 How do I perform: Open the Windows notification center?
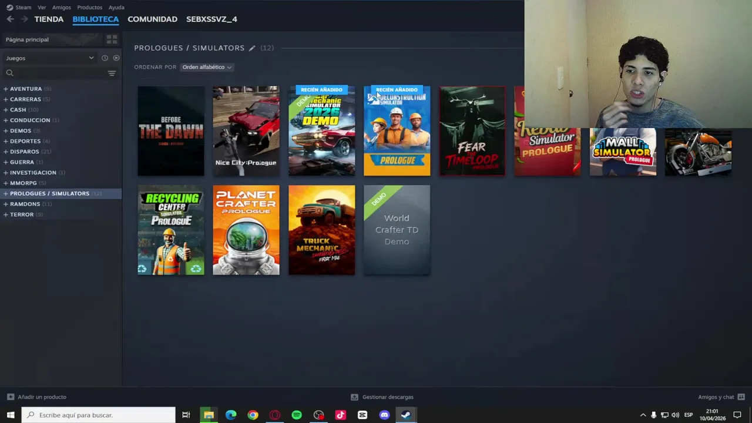click(x=737, y=415)
